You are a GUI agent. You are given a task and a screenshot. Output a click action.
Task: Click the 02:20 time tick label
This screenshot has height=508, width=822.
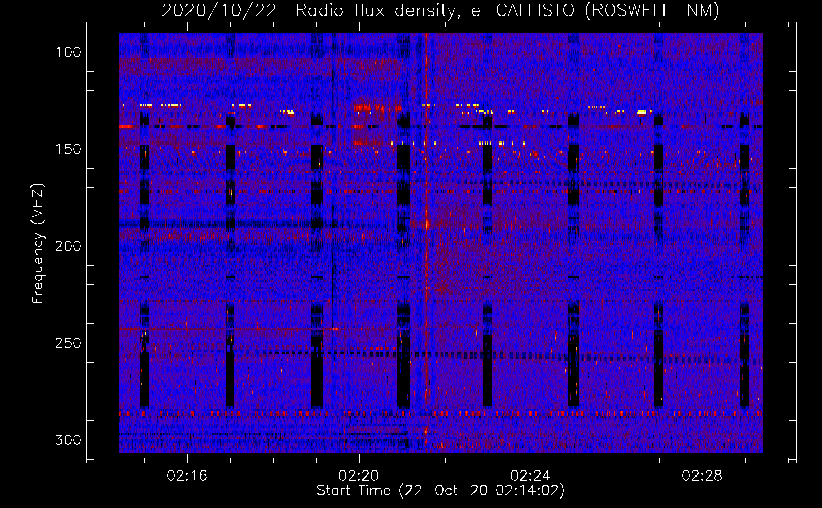(359, 476)
